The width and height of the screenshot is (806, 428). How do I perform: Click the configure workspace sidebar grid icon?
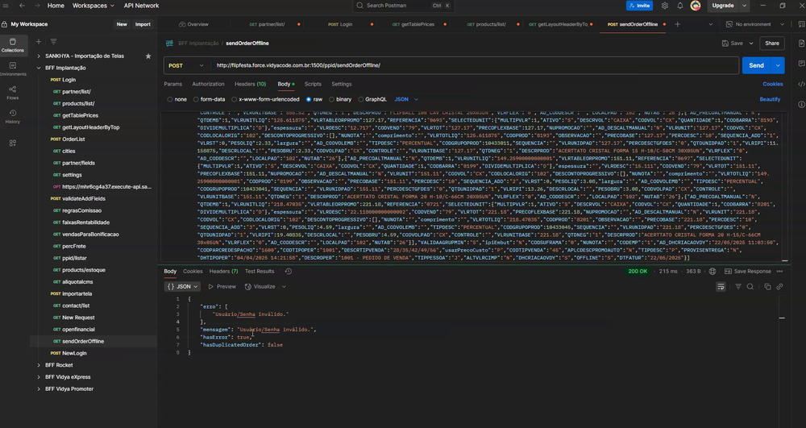click(12, 143)
